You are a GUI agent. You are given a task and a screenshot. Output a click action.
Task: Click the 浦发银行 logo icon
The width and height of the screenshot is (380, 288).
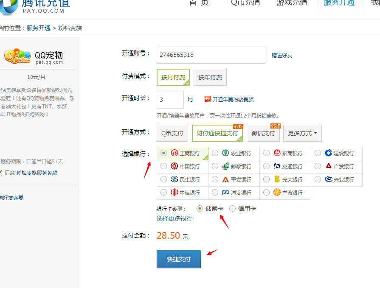tap(225, 192)
